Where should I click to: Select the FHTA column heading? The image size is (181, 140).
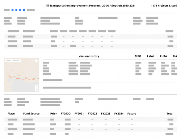164,56
